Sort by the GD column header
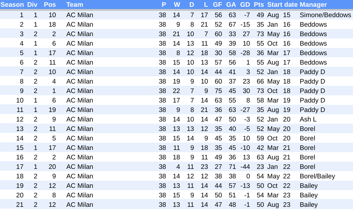353x210 pixels. pyautogui.click(x=245, y=5)
